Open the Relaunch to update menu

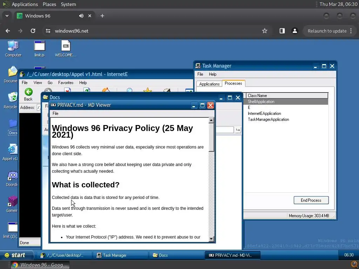pyautogui.click(x=330, y=31)
